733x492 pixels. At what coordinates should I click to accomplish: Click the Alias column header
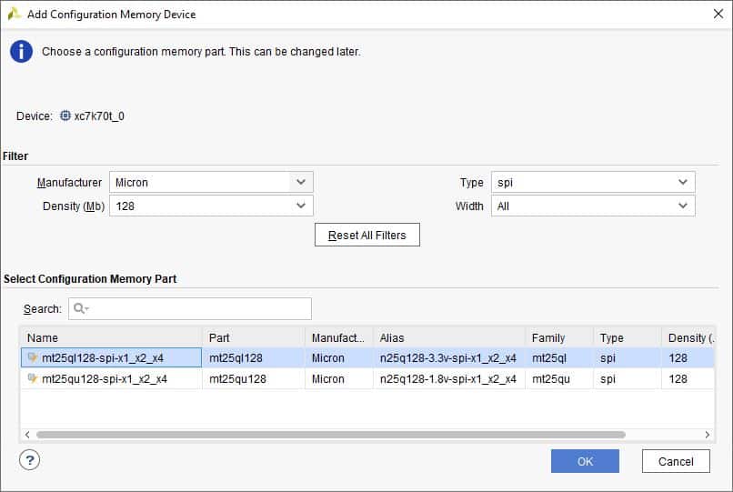click(x=448, y=337)
